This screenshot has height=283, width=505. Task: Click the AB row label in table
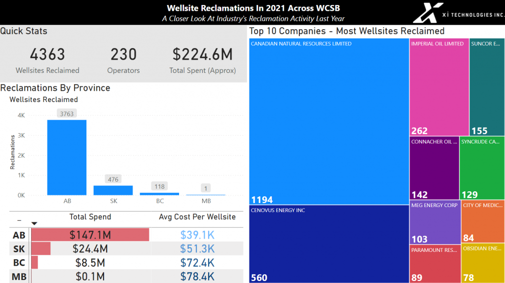coord(19,235)
